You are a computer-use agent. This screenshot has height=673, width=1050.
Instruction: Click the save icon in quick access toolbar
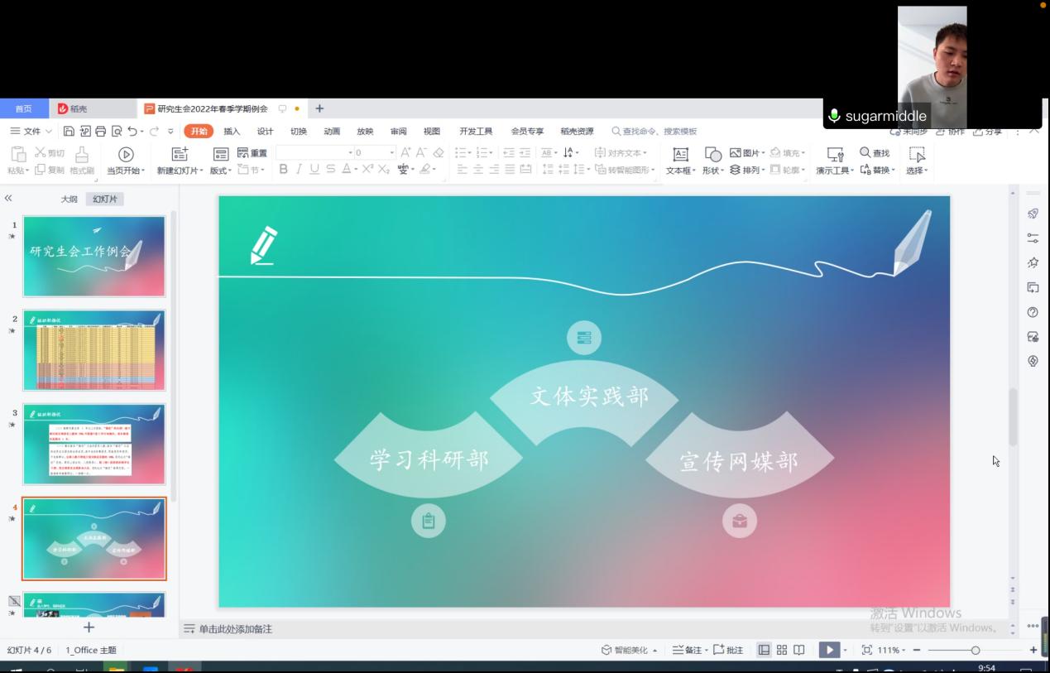tap(69, 132)
